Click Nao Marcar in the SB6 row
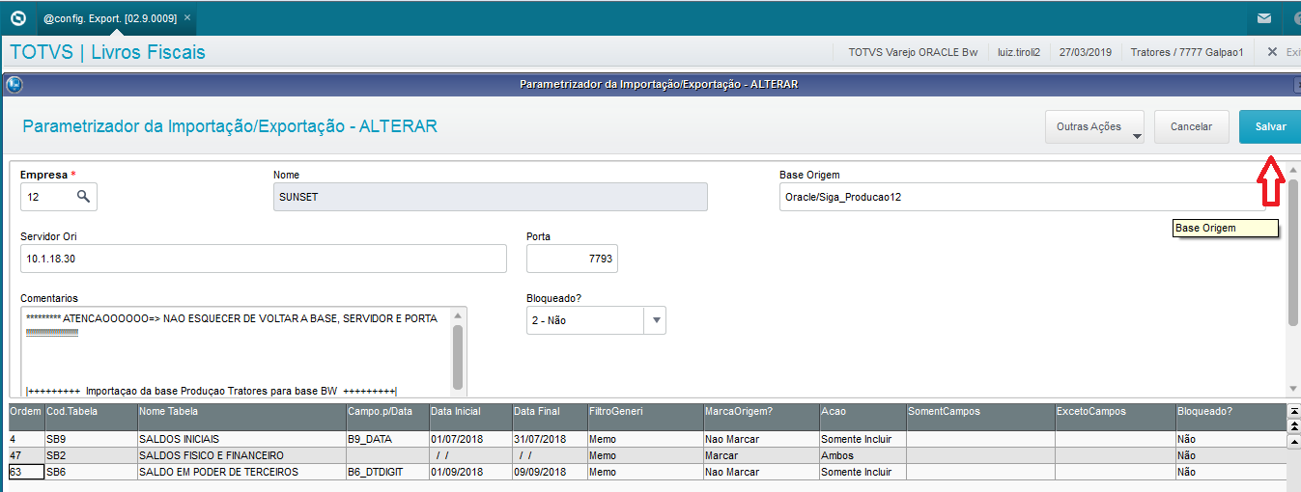This screenshot has width=1301, height=492. [x=760, y=472]
